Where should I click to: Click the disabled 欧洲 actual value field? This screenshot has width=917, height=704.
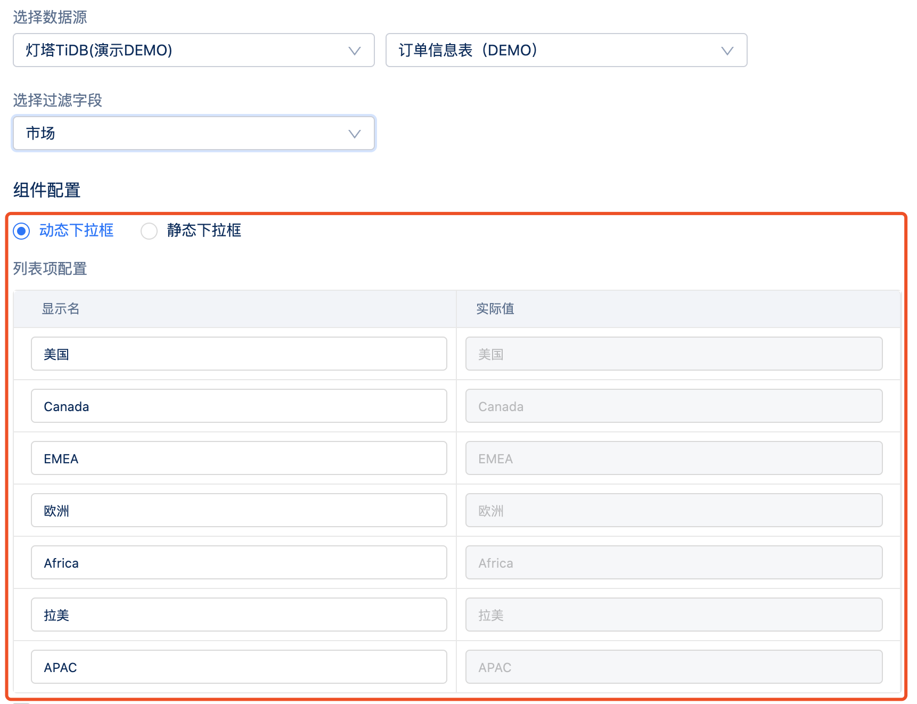tap(674, 510)
